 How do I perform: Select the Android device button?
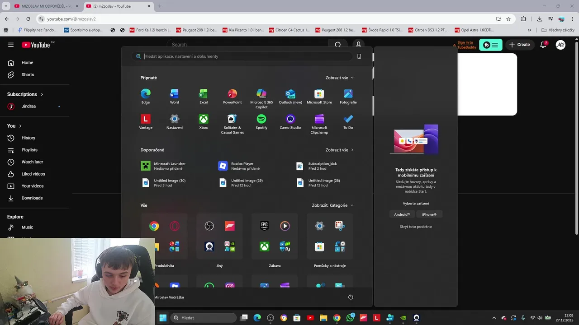402,214
